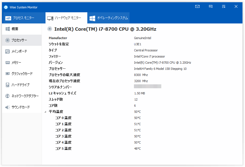Click the memory module icon in sidebar
Viewport: 245px width, 167px height.
click(8, 63)
